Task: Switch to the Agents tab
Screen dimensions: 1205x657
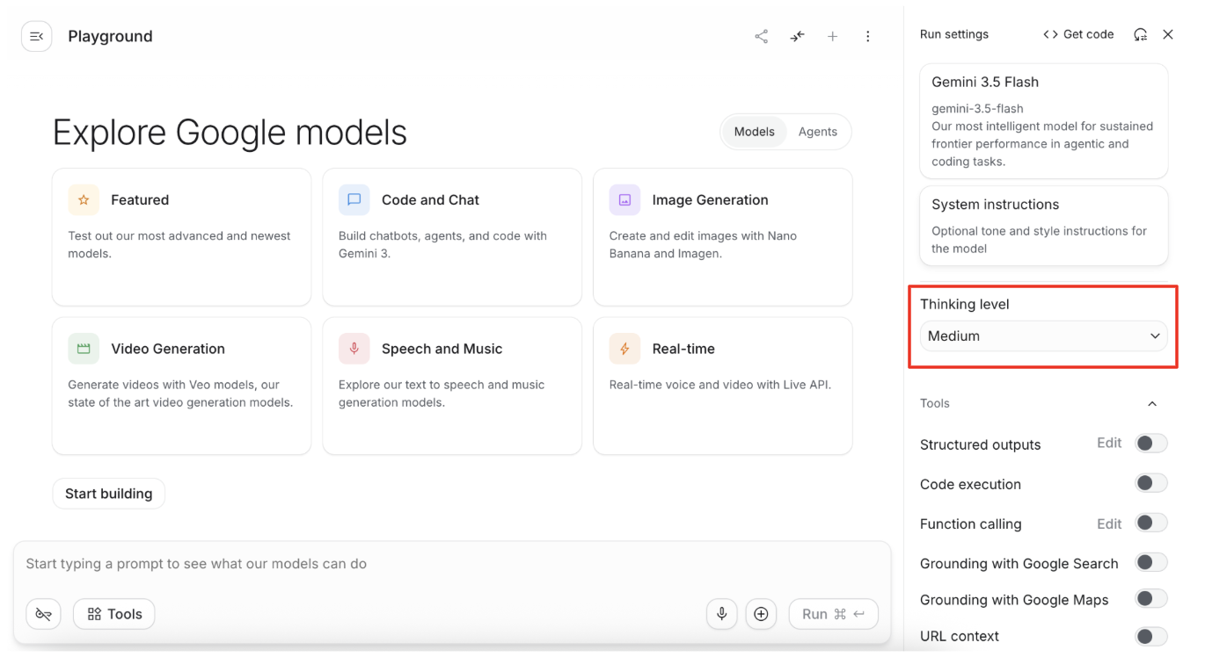Action: click(818, 132)
